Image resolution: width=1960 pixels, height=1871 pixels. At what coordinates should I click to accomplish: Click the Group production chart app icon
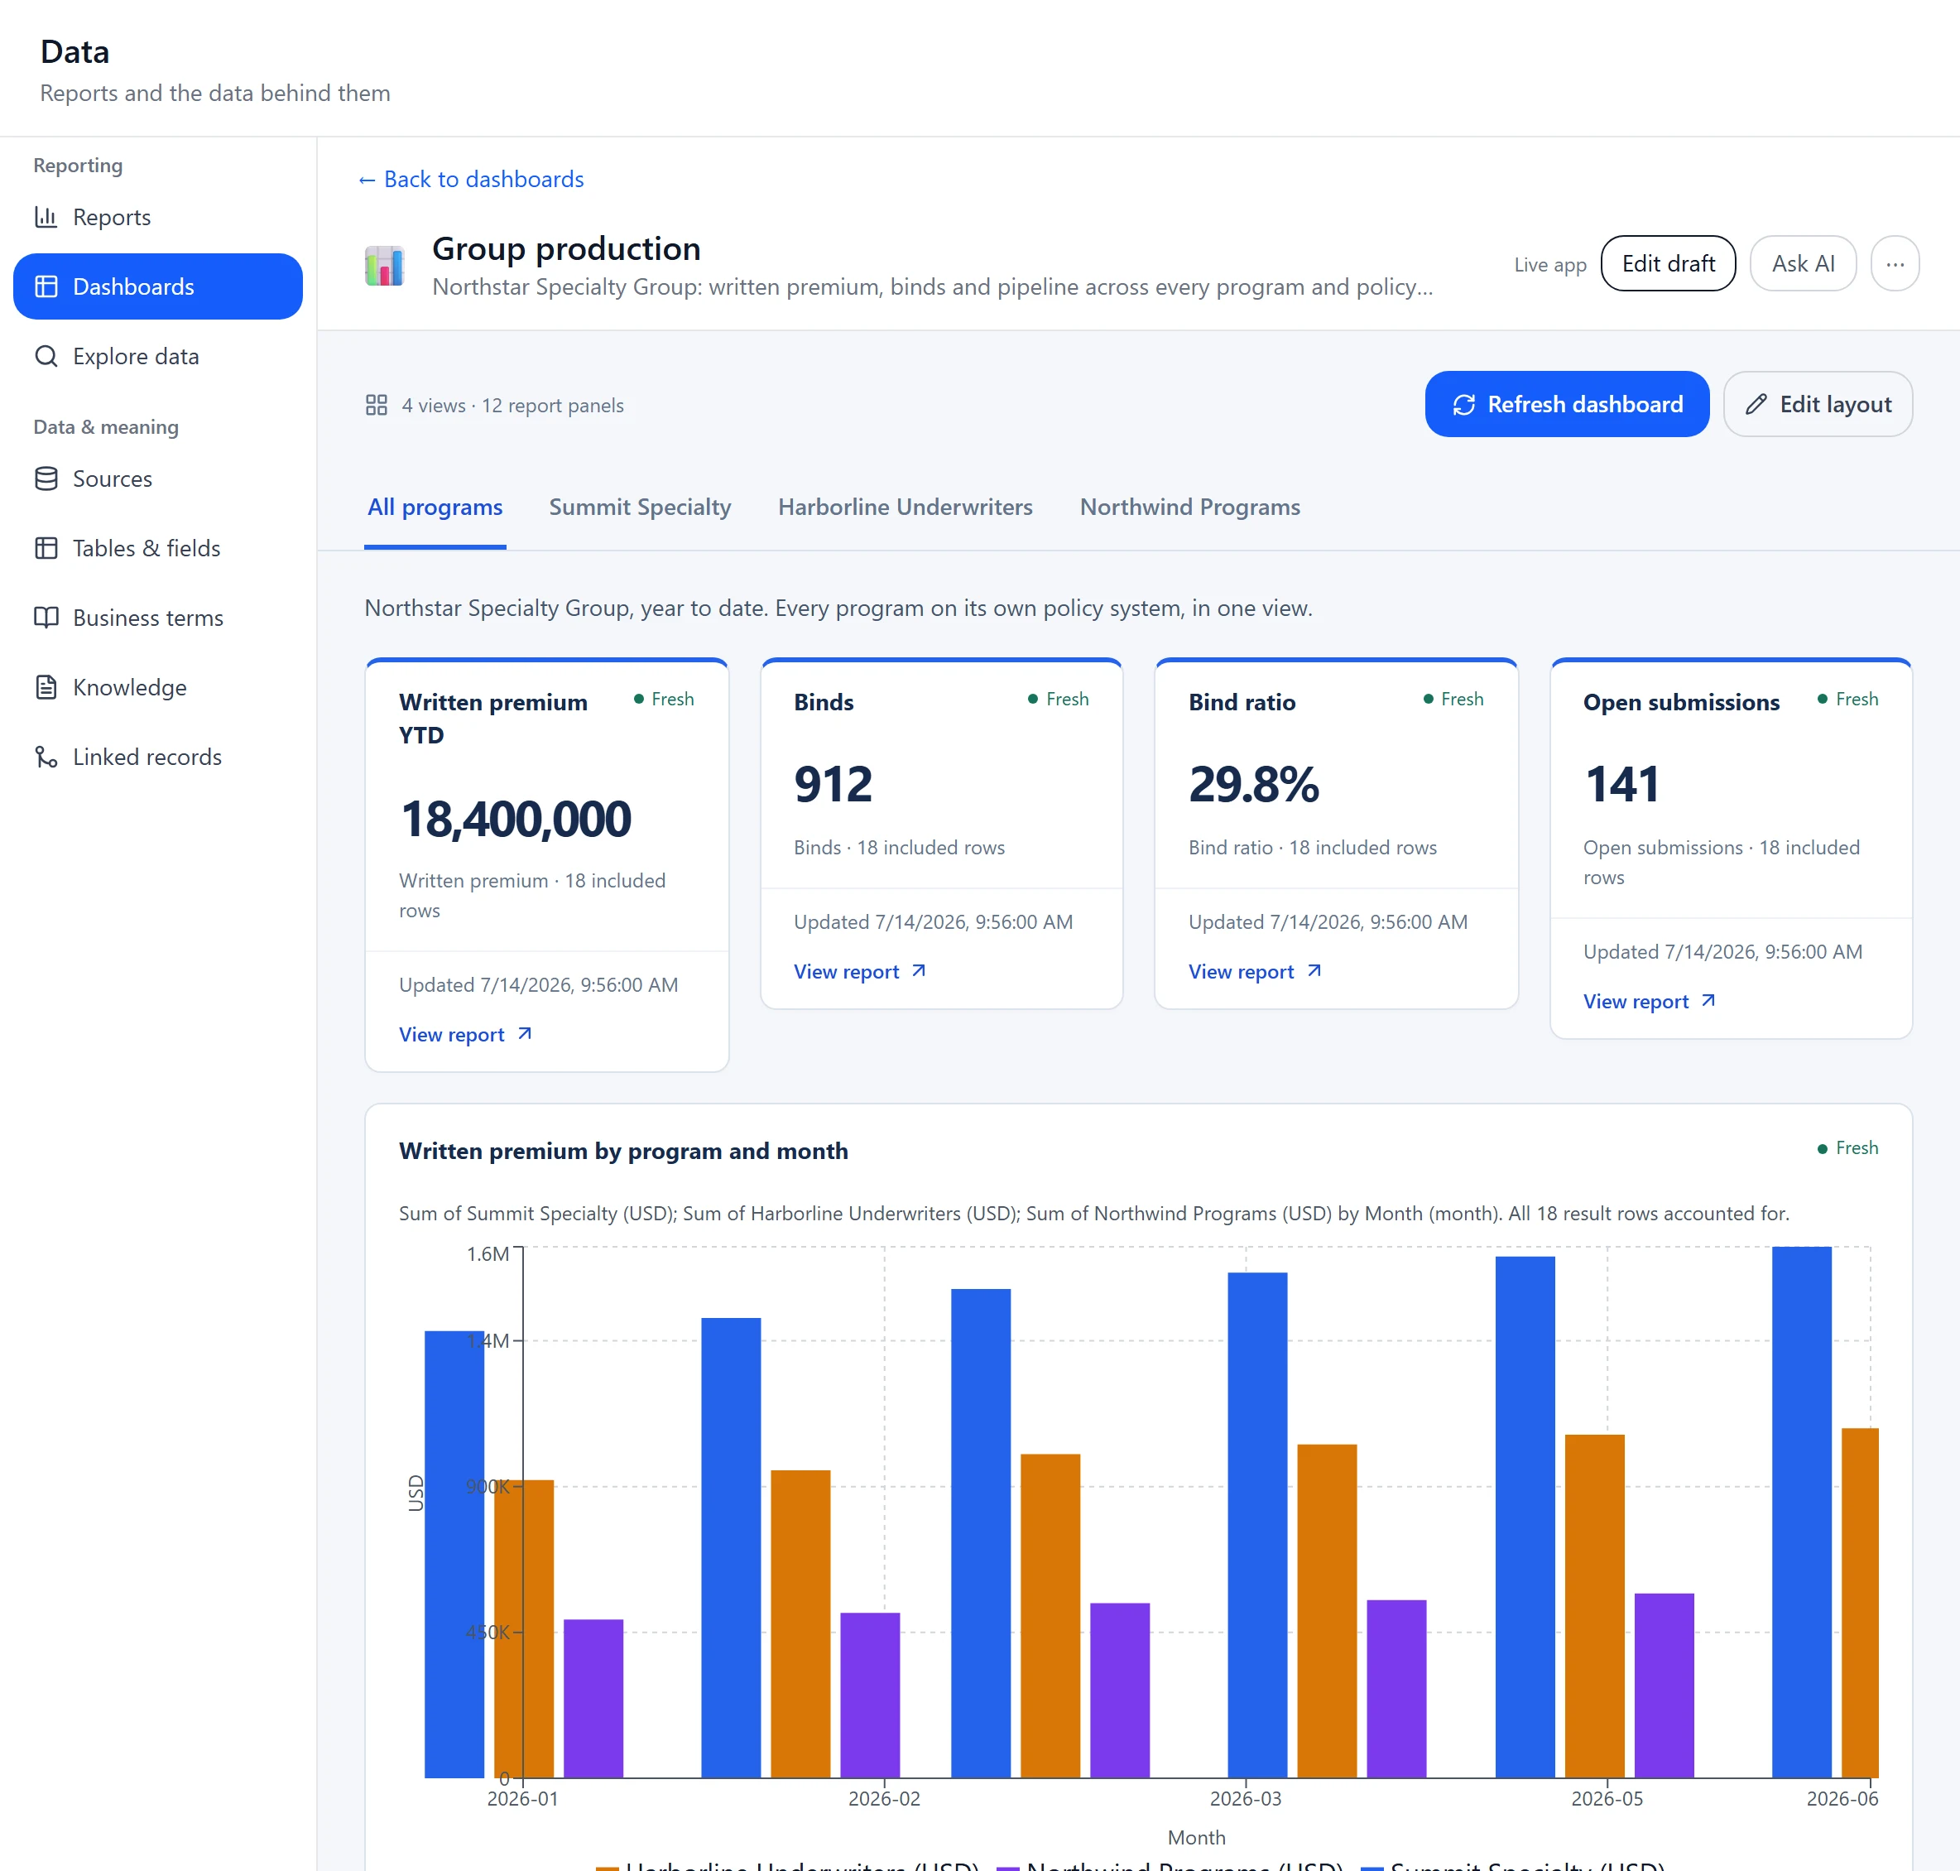click(385, 267)
